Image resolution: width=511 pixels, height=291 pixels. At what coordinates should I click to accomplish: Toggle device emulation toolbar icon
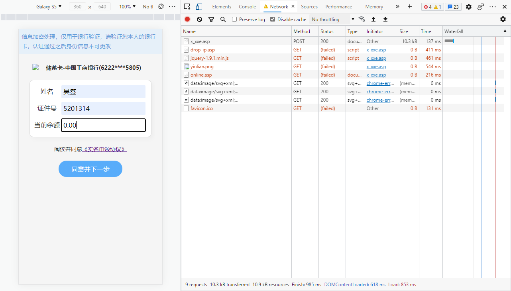(x=199, y=6)
